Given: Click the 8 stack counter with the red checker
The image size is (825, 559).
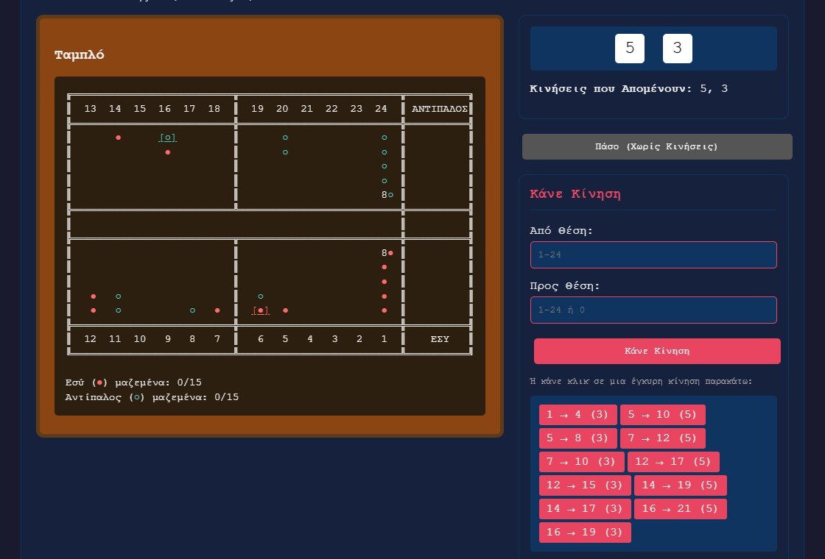Looking at the screenshot, I should pos(387,253).
